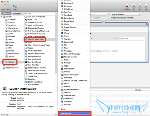This screenshot has height=116, width=150.
Task: Start recording with the Record button
Action: (x=127, y=6)
